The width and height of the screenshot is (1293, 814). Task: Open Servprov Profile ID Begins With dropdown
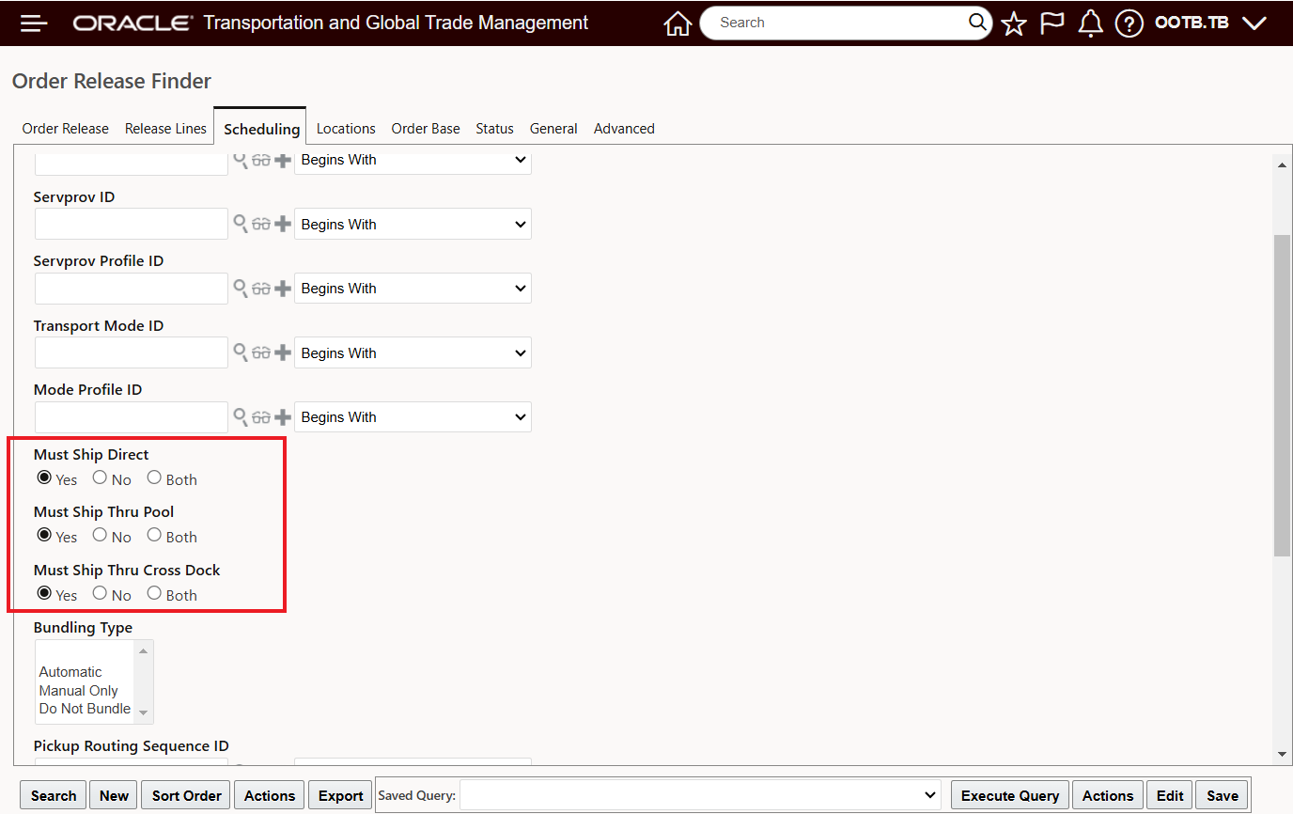413,289
